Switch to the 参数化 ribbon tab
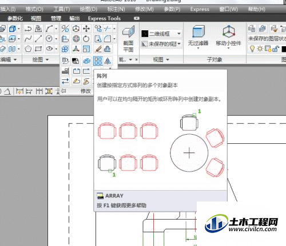The height and width of the screenshot is (246, 286). click(15, 18)
